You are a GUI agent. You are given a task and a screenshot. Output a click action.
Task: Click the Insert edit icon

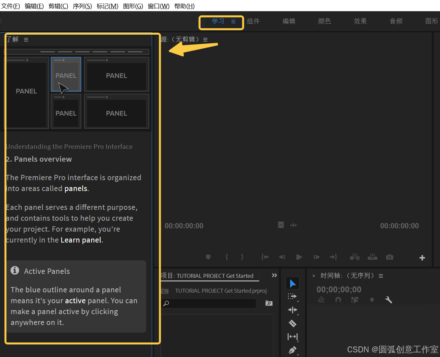click(355, 257)
